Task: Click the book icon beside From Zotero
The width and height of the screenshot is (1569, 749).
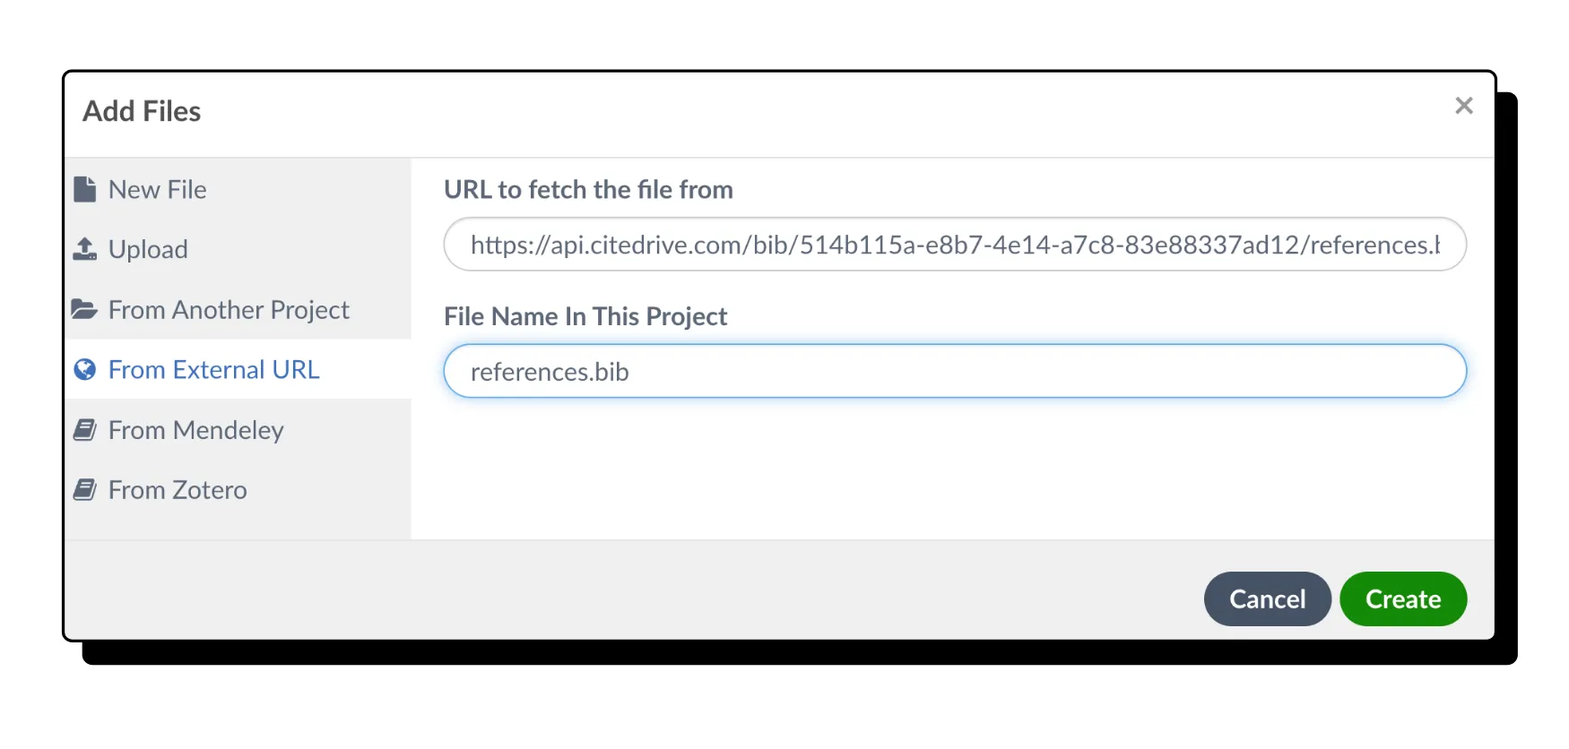Action: tap(84, 490)
